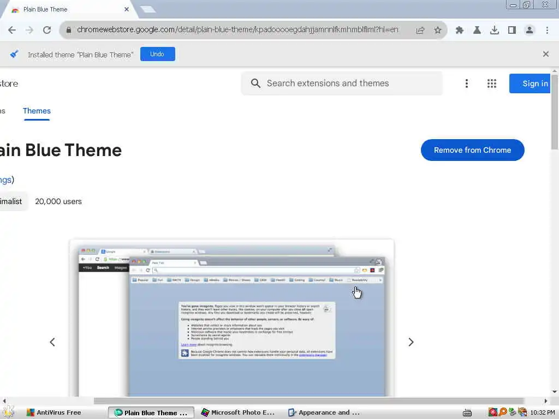Open Chrome Labs flask icon

coord(477,31)
